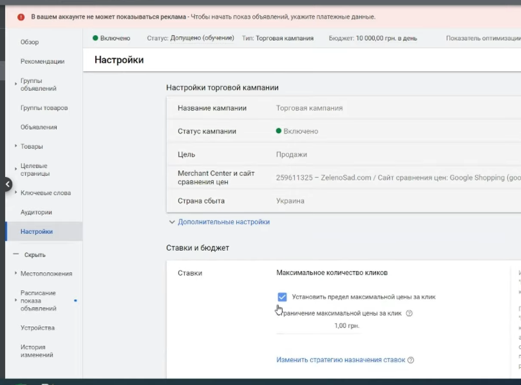Open the Обзор page
This screenshot has width=521, height=385.
pyautogui.click(x=30, y=42)
